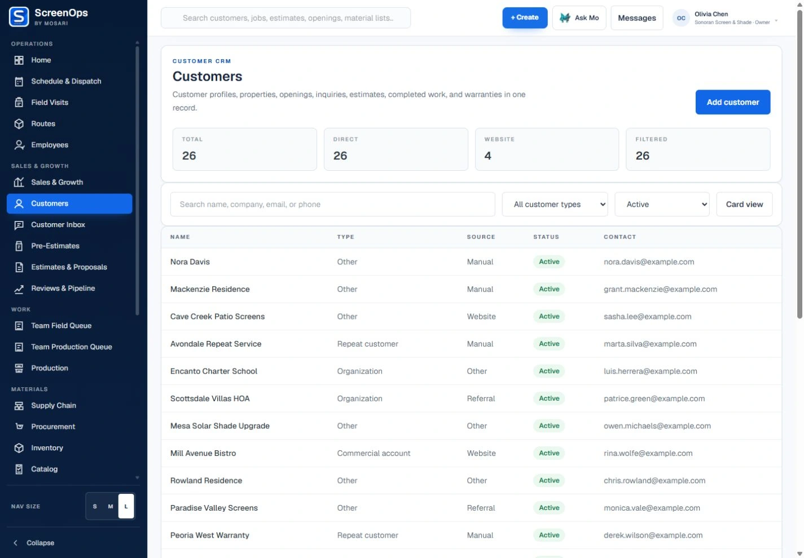
Task: Click the top global search field
Action: (285, 18)
